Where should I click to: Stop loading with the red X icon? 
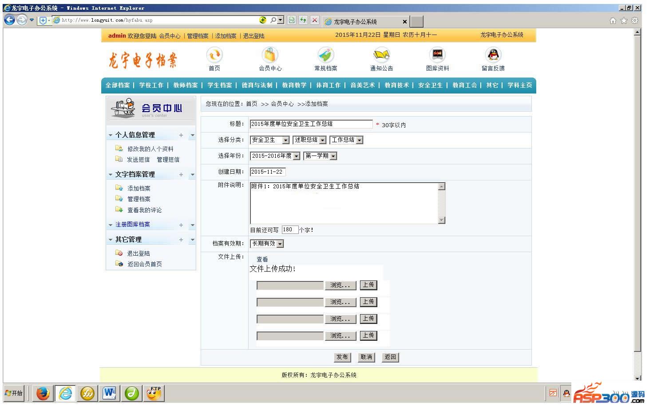[315, 20]
